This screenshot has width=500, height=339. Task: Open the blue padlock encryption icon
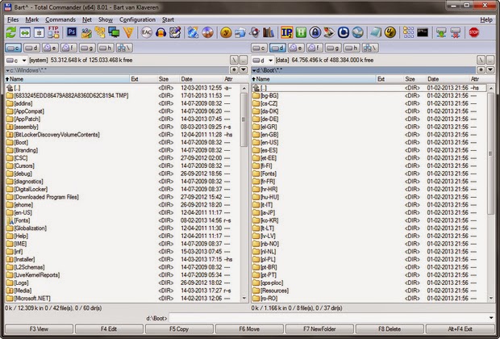(x=315, y=32)
